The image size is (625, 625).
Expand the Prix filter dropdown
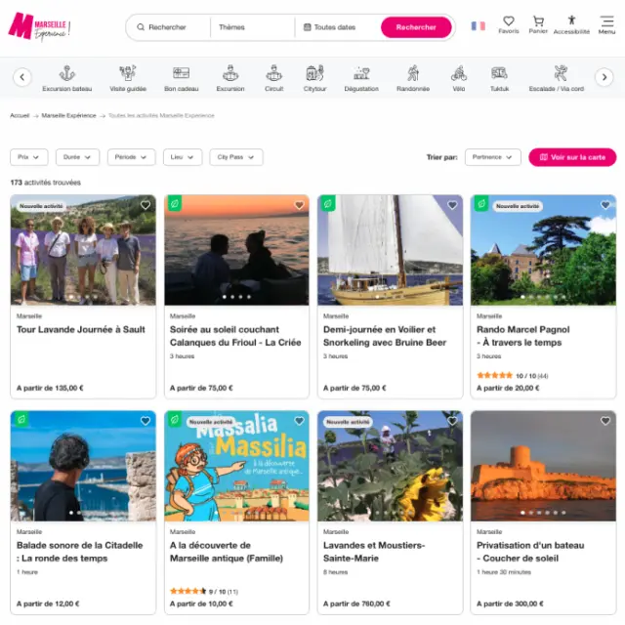(x=28, y=156)
